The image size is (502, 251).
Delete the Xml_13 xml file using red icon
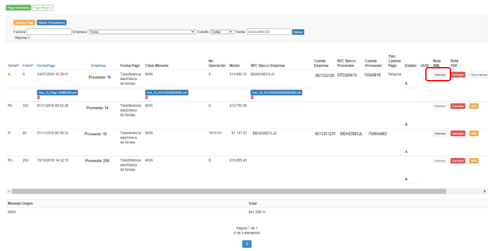[146, 97]
